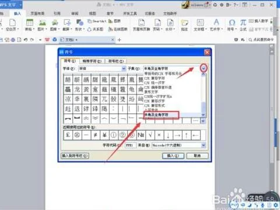Select the 龟 character in symbol grid
The height and width of the screenshot is (210, 280).
(x=132, y=89)
